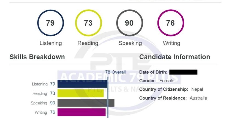Click the Candidate Information heading
Image resolution: width=237 pixels, height=128 pixels.
point(174,57)
